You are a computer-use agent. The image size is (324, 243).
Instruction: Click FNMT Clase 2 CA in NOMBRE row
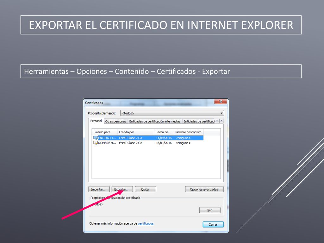pos(131,143)
